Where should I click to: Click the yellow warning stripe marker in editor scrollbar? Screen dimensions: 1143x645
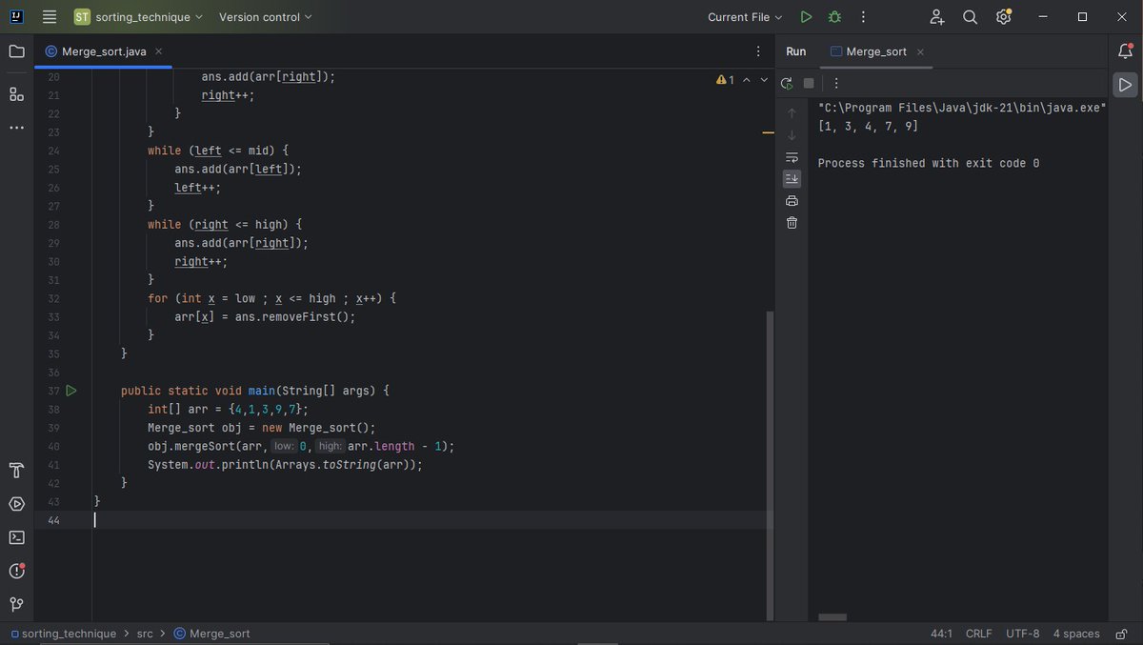click(769, 133)
